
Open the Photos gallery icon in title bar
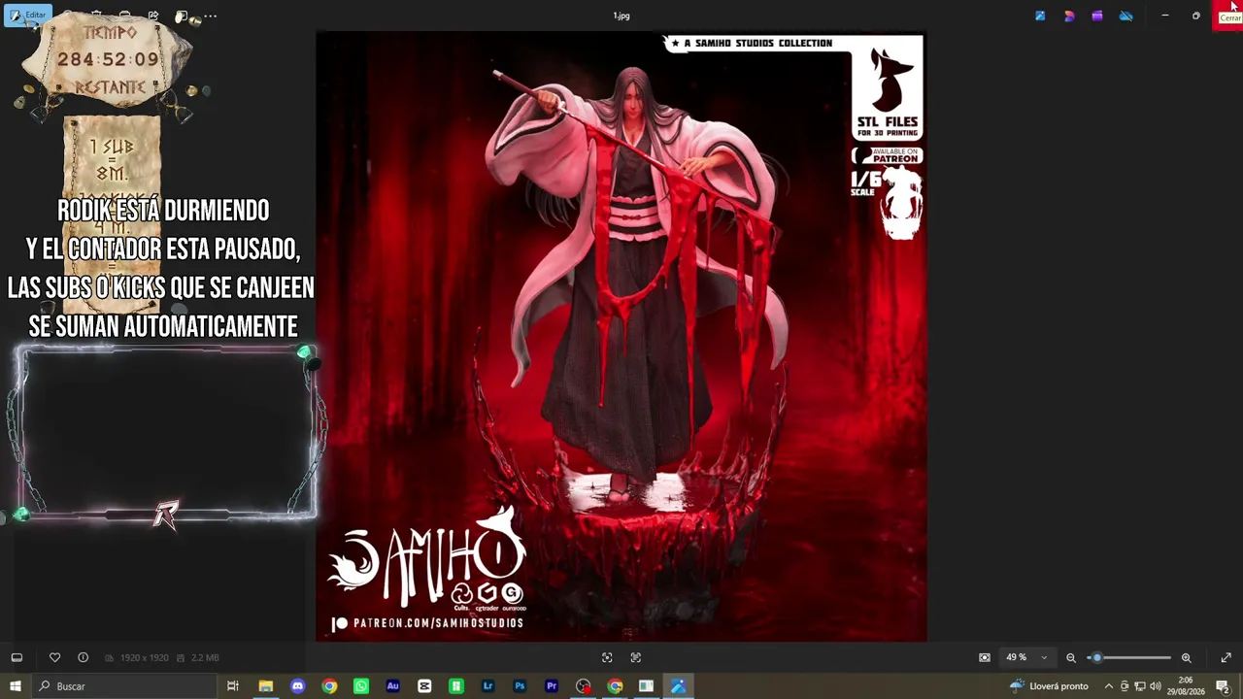pos(1040,16)
